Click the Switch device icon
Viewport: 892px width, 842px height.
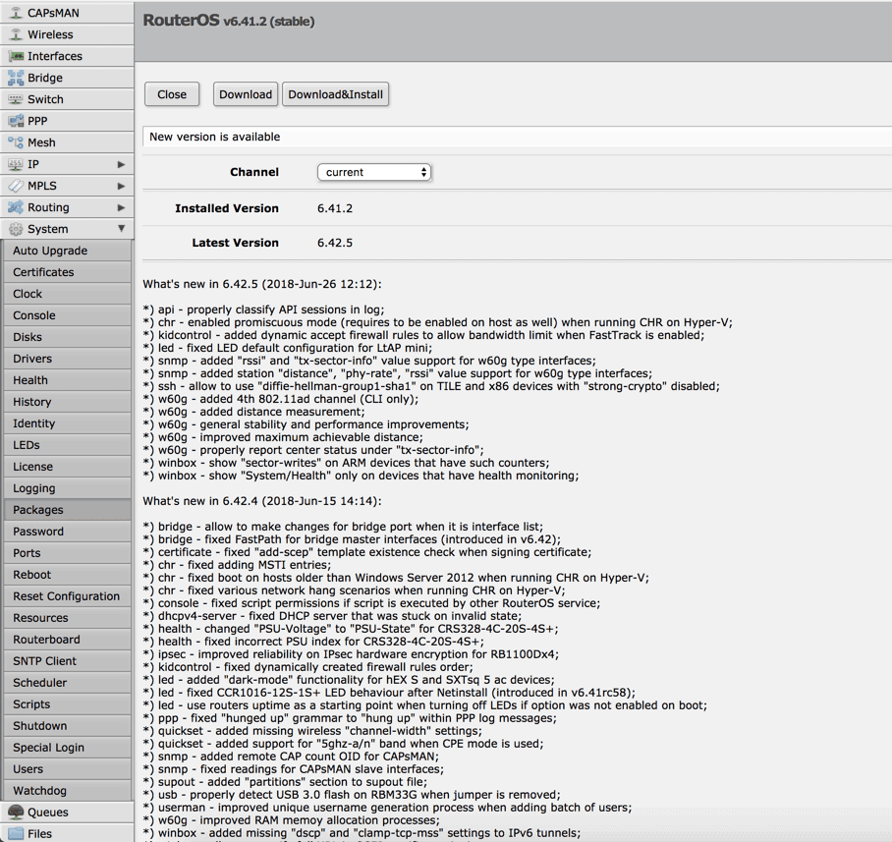[16, 99]
